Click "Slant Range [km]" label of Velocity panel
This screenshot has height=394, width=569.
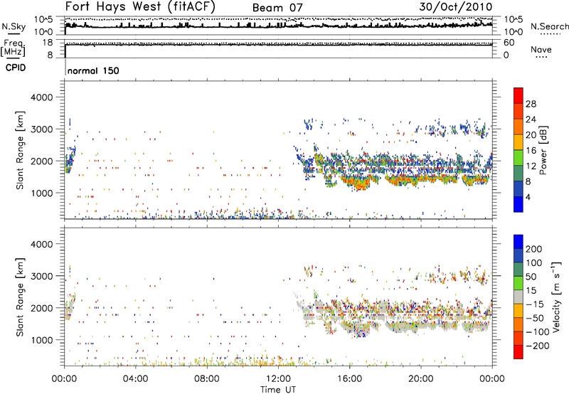20,297
